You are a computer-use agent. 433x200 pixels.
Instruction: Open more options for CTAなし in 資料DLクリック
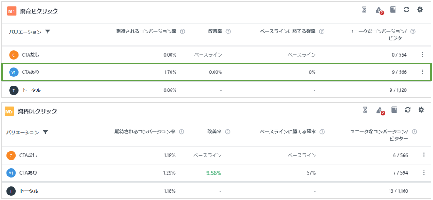pos(424,155)
